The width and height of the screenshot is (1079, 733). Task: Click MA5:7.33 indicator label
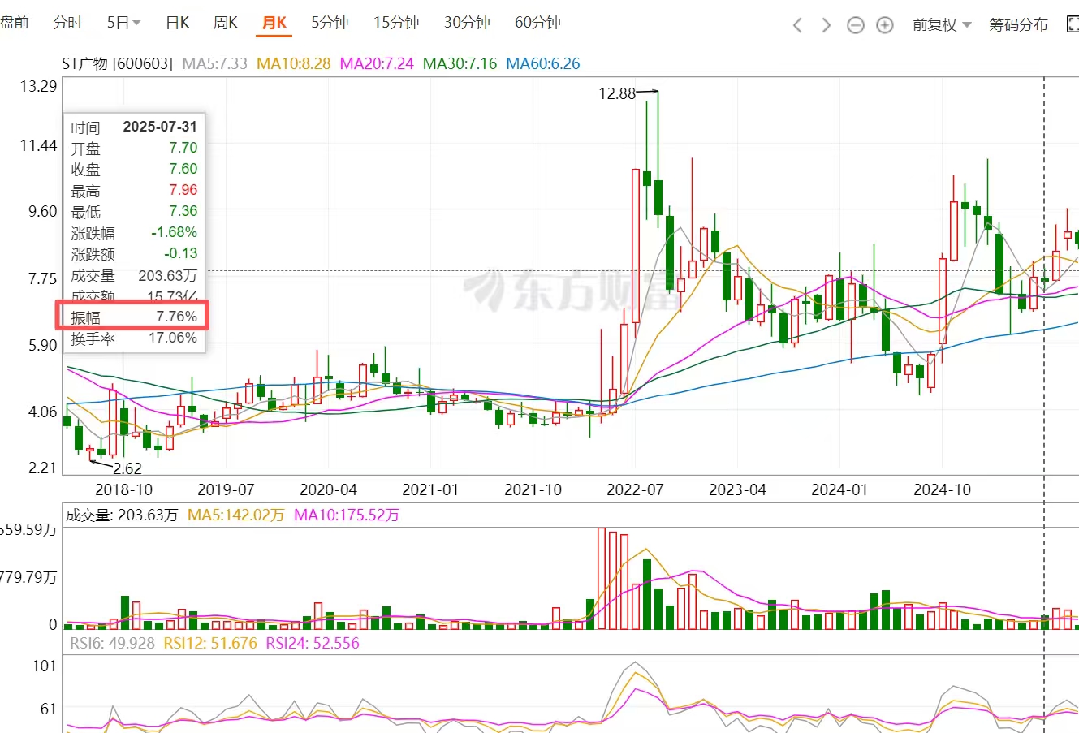pos(215,63)
